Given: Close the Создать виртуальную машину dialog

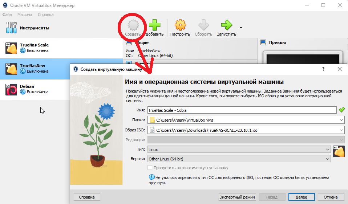Looking at the screenshot, I should click(x=340, y=69).
